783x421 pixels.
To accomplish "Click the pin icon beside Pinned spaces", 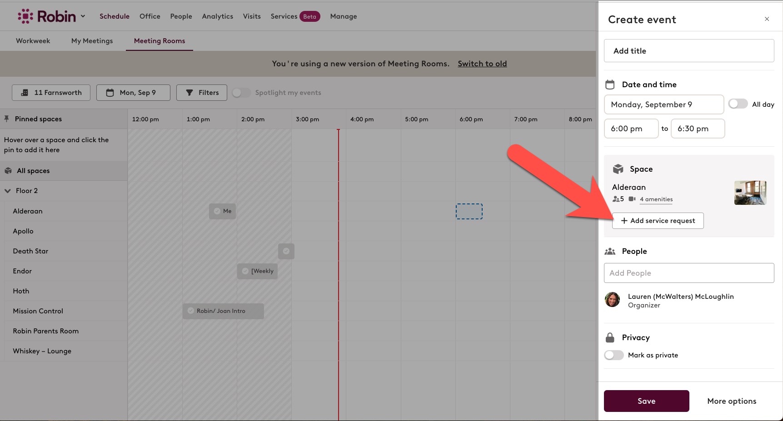I will point(6,119).
